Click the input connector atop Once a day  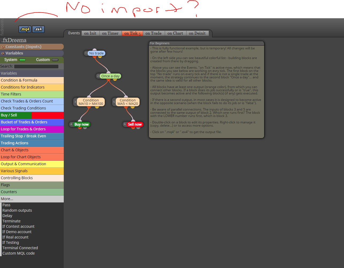click(109, 73)
